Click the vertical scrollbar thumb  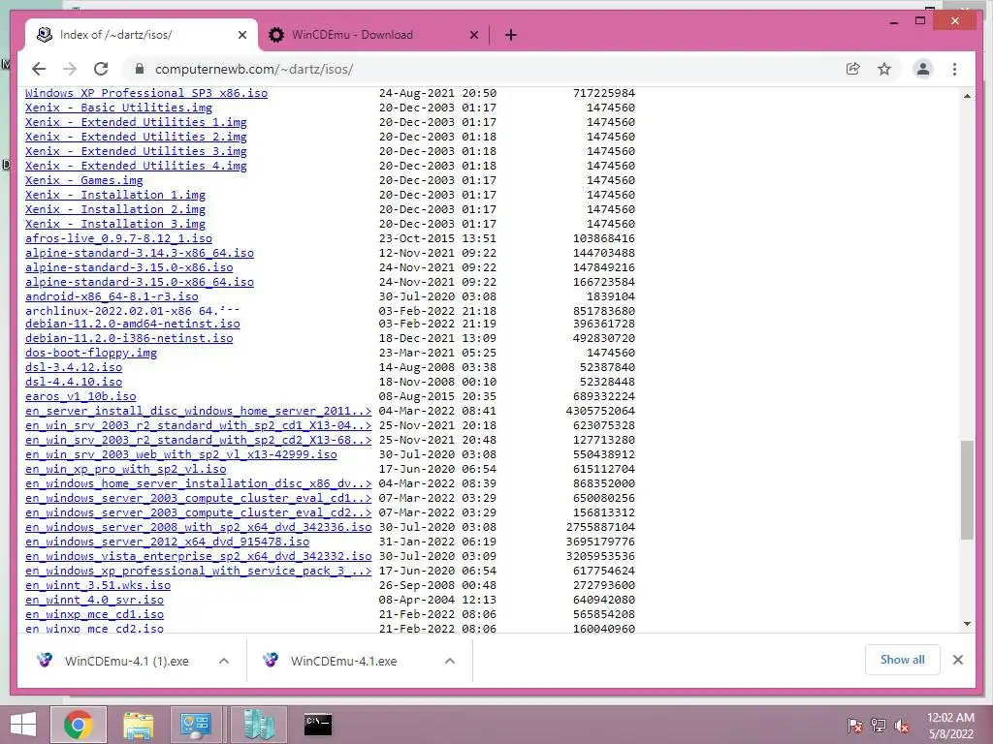click(967, 490)
